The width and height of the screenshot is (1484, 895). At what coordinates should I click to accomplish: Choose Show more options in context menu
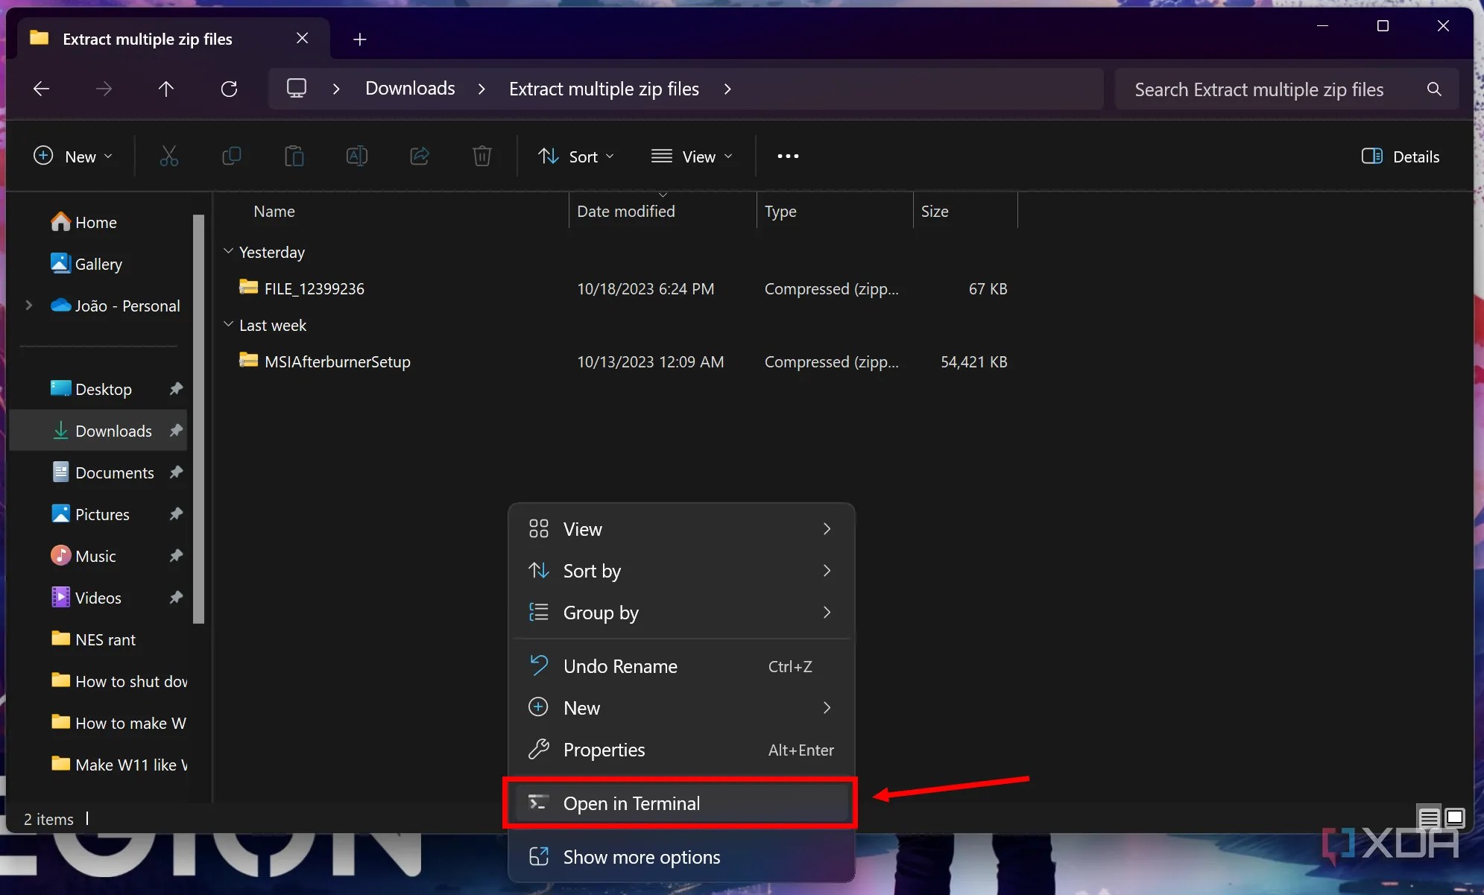click(x=642, y=856)
